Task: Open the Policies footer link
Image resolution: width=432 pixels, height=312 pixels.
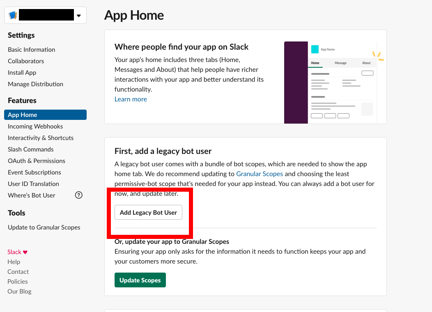Action: (x=18, y=282)
